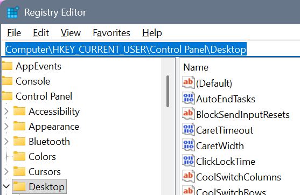Image resolution: width=300 pixels, height=195 pixels.
Task: Select the Colors key in tree
Action: (x=43, y=157)
